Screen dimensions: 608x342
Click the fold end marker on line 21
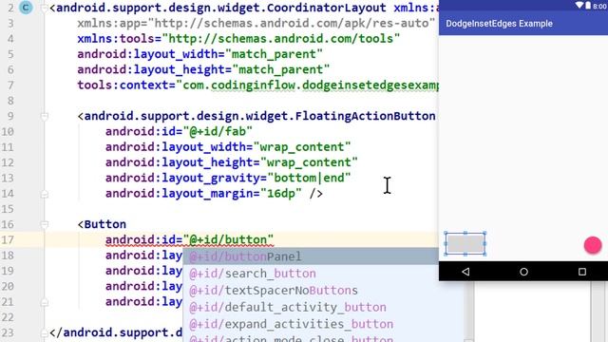pyautogui.click(x=45, y=302)
